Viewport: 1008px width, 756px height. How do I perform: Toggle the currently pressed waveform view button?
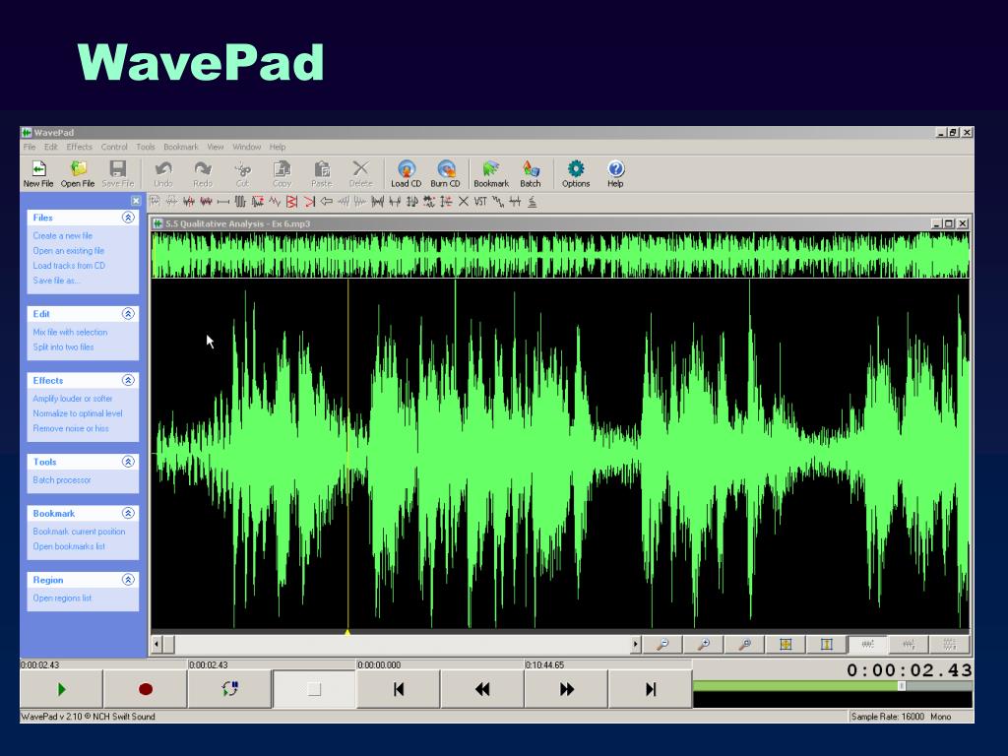click(867, 644)
